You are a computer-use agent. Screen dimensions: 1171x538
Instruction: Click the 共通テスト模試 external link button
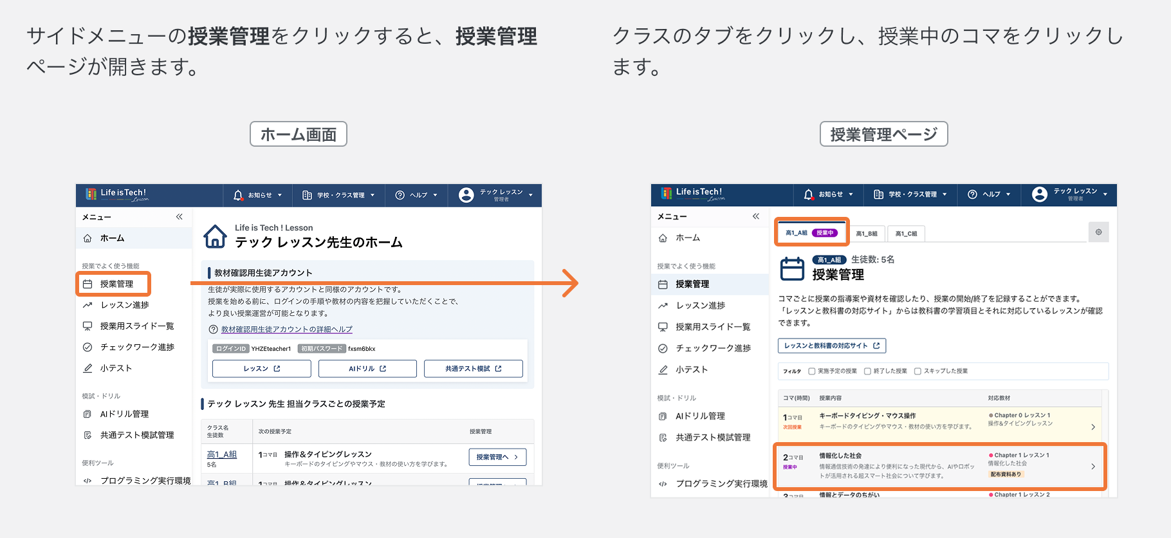(474, 369)
